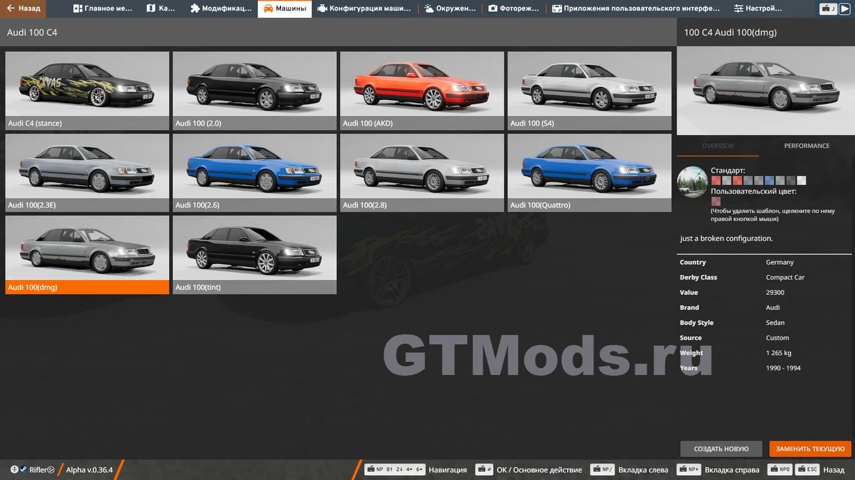The width and height of the screenshot is (855, 480).
Task: Click the play button icon at top right
Action: pyautogui.click(x=844, y=9)
